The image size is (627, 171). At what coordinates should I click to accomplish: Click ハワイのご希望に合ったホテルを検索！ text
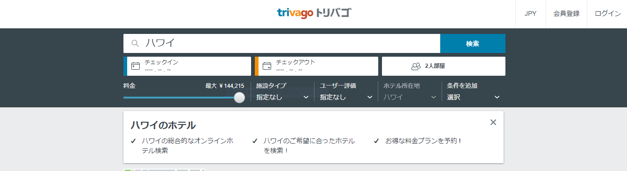tap(309, 145)
